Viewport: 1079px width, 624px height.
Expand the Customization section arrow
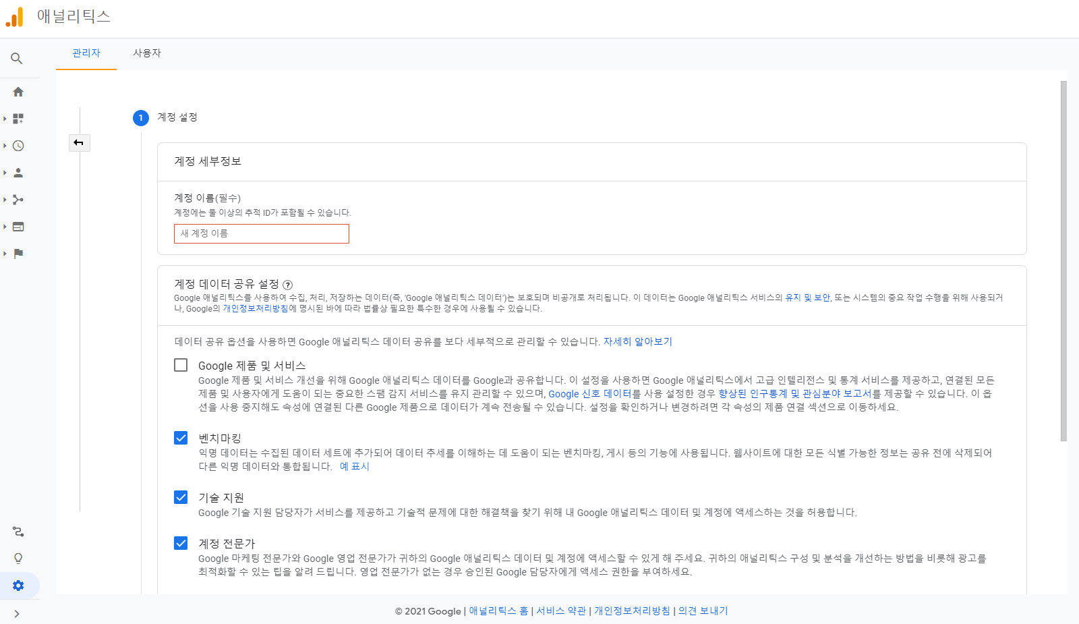5,119
